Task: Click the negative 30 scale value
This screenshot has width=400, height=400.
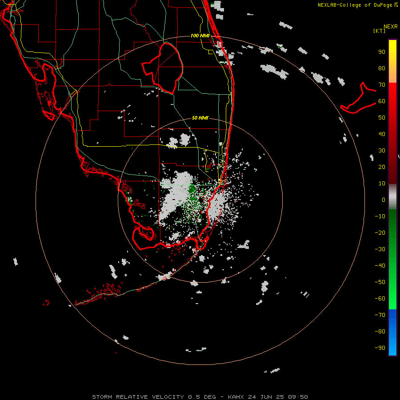Action: coord(380,249)
